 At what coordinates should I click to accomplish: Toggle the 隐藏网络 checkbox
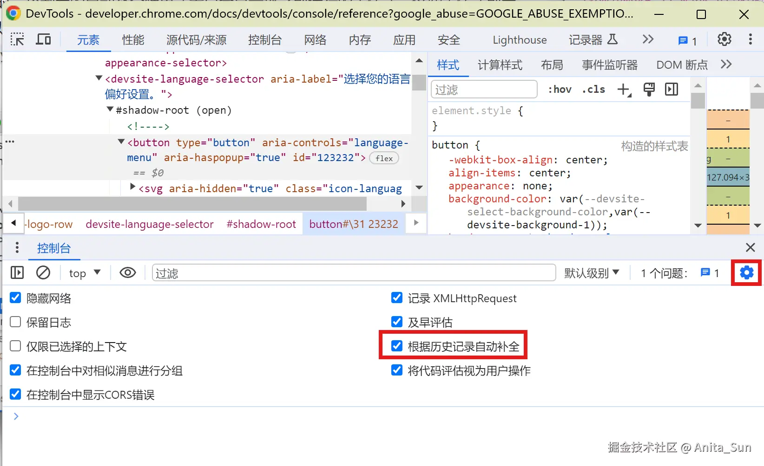click(15, 298)
